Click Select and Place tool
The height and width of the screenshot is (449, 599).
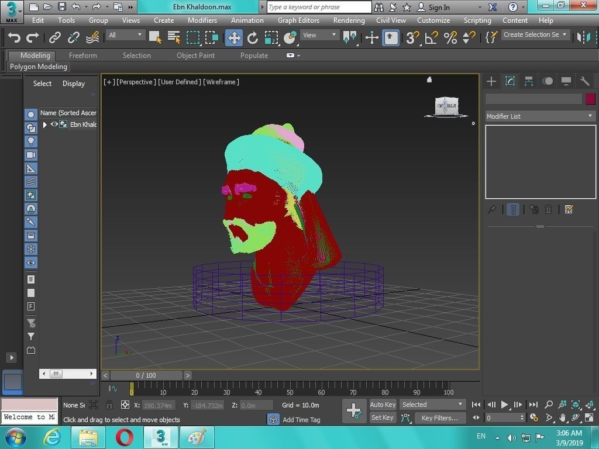point(290,37)
